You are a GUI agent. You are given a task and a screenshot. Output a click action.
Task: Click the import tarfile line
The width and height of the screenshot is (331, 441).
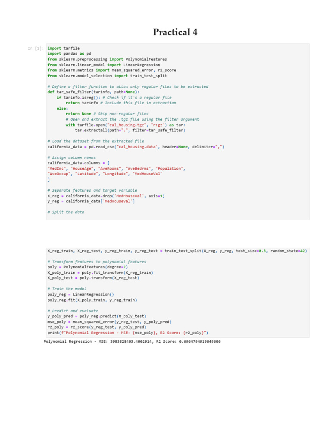(64, 48)
